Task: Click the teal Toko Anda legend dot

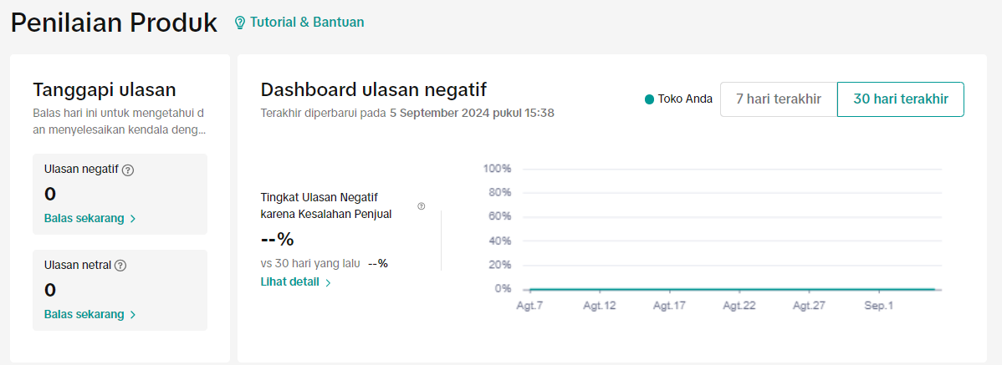Action: 649,99
